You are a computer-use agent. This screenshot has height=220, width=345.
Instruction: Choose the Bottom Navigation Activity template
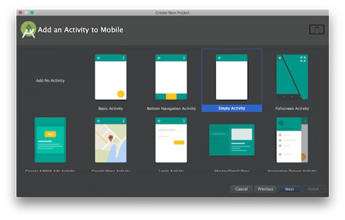coord(171,77)
